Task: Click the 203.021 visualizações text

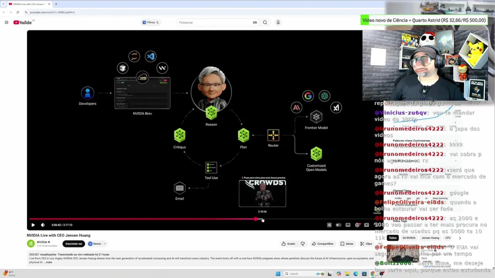Action: (43, 254)
